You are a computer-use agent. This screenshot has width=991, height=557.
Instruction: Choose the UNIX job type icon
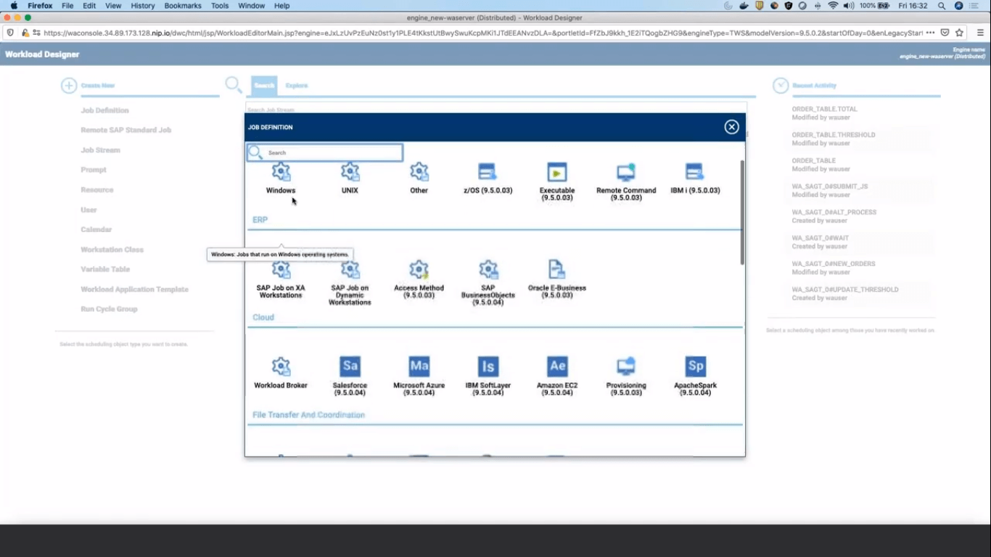click(350, 173)
